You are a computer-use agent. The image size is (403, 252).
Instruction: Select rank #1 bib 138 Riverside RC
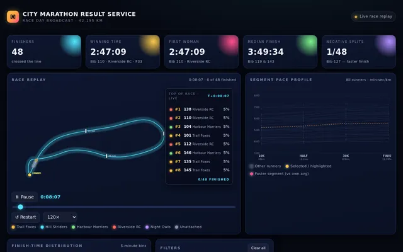tap(199, 109)
